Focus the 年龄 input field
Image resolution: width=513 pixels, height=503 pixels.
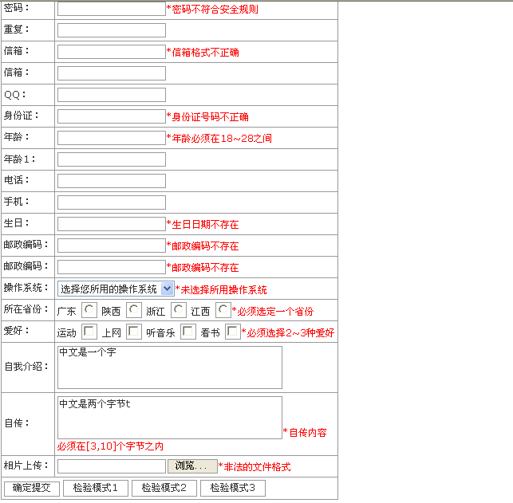coord(112,138)
